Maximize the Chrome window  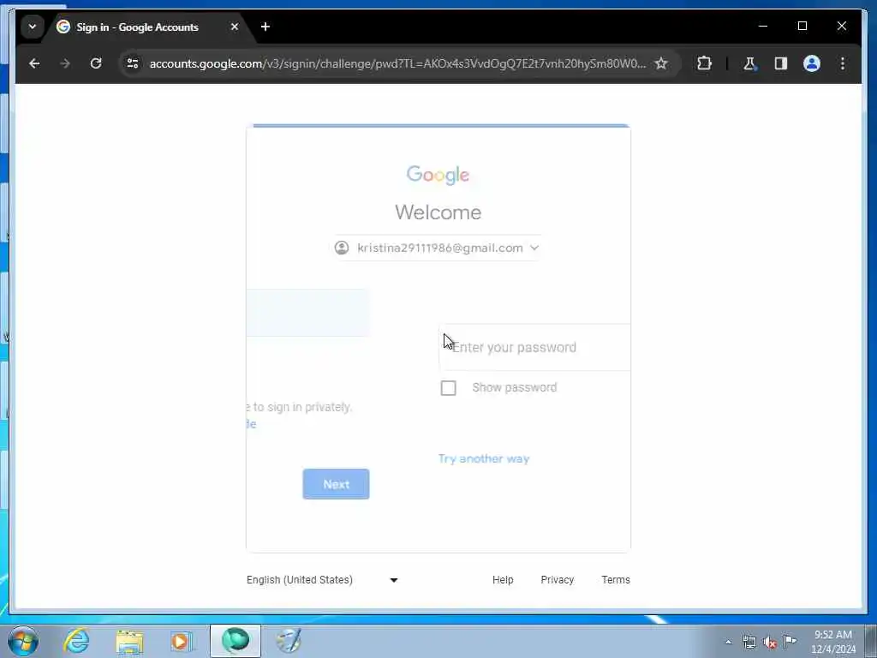pyautogui.click(x=802, y=26)
